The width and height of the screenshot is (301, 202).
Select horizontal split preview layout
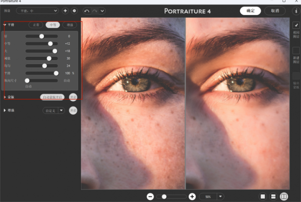pos(273,196)
